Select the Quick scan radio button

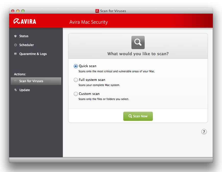76,66
